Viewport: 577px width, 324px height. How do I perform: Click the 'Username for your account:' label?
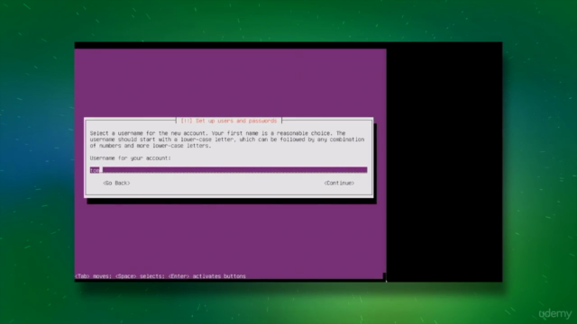130,158
